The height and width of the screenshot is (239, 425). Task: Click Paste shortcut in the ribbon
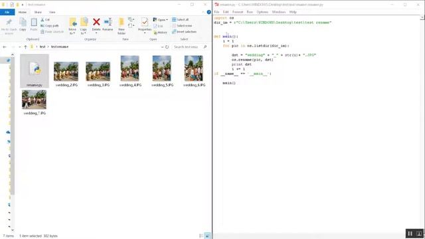tap(52, 32)
